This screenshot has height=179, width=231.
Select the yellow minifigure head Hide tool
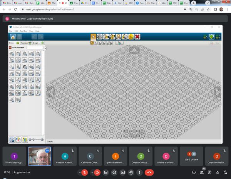pyautogui.click(x=131, y=36)
